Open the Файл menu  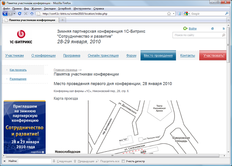tap(7, 9)
